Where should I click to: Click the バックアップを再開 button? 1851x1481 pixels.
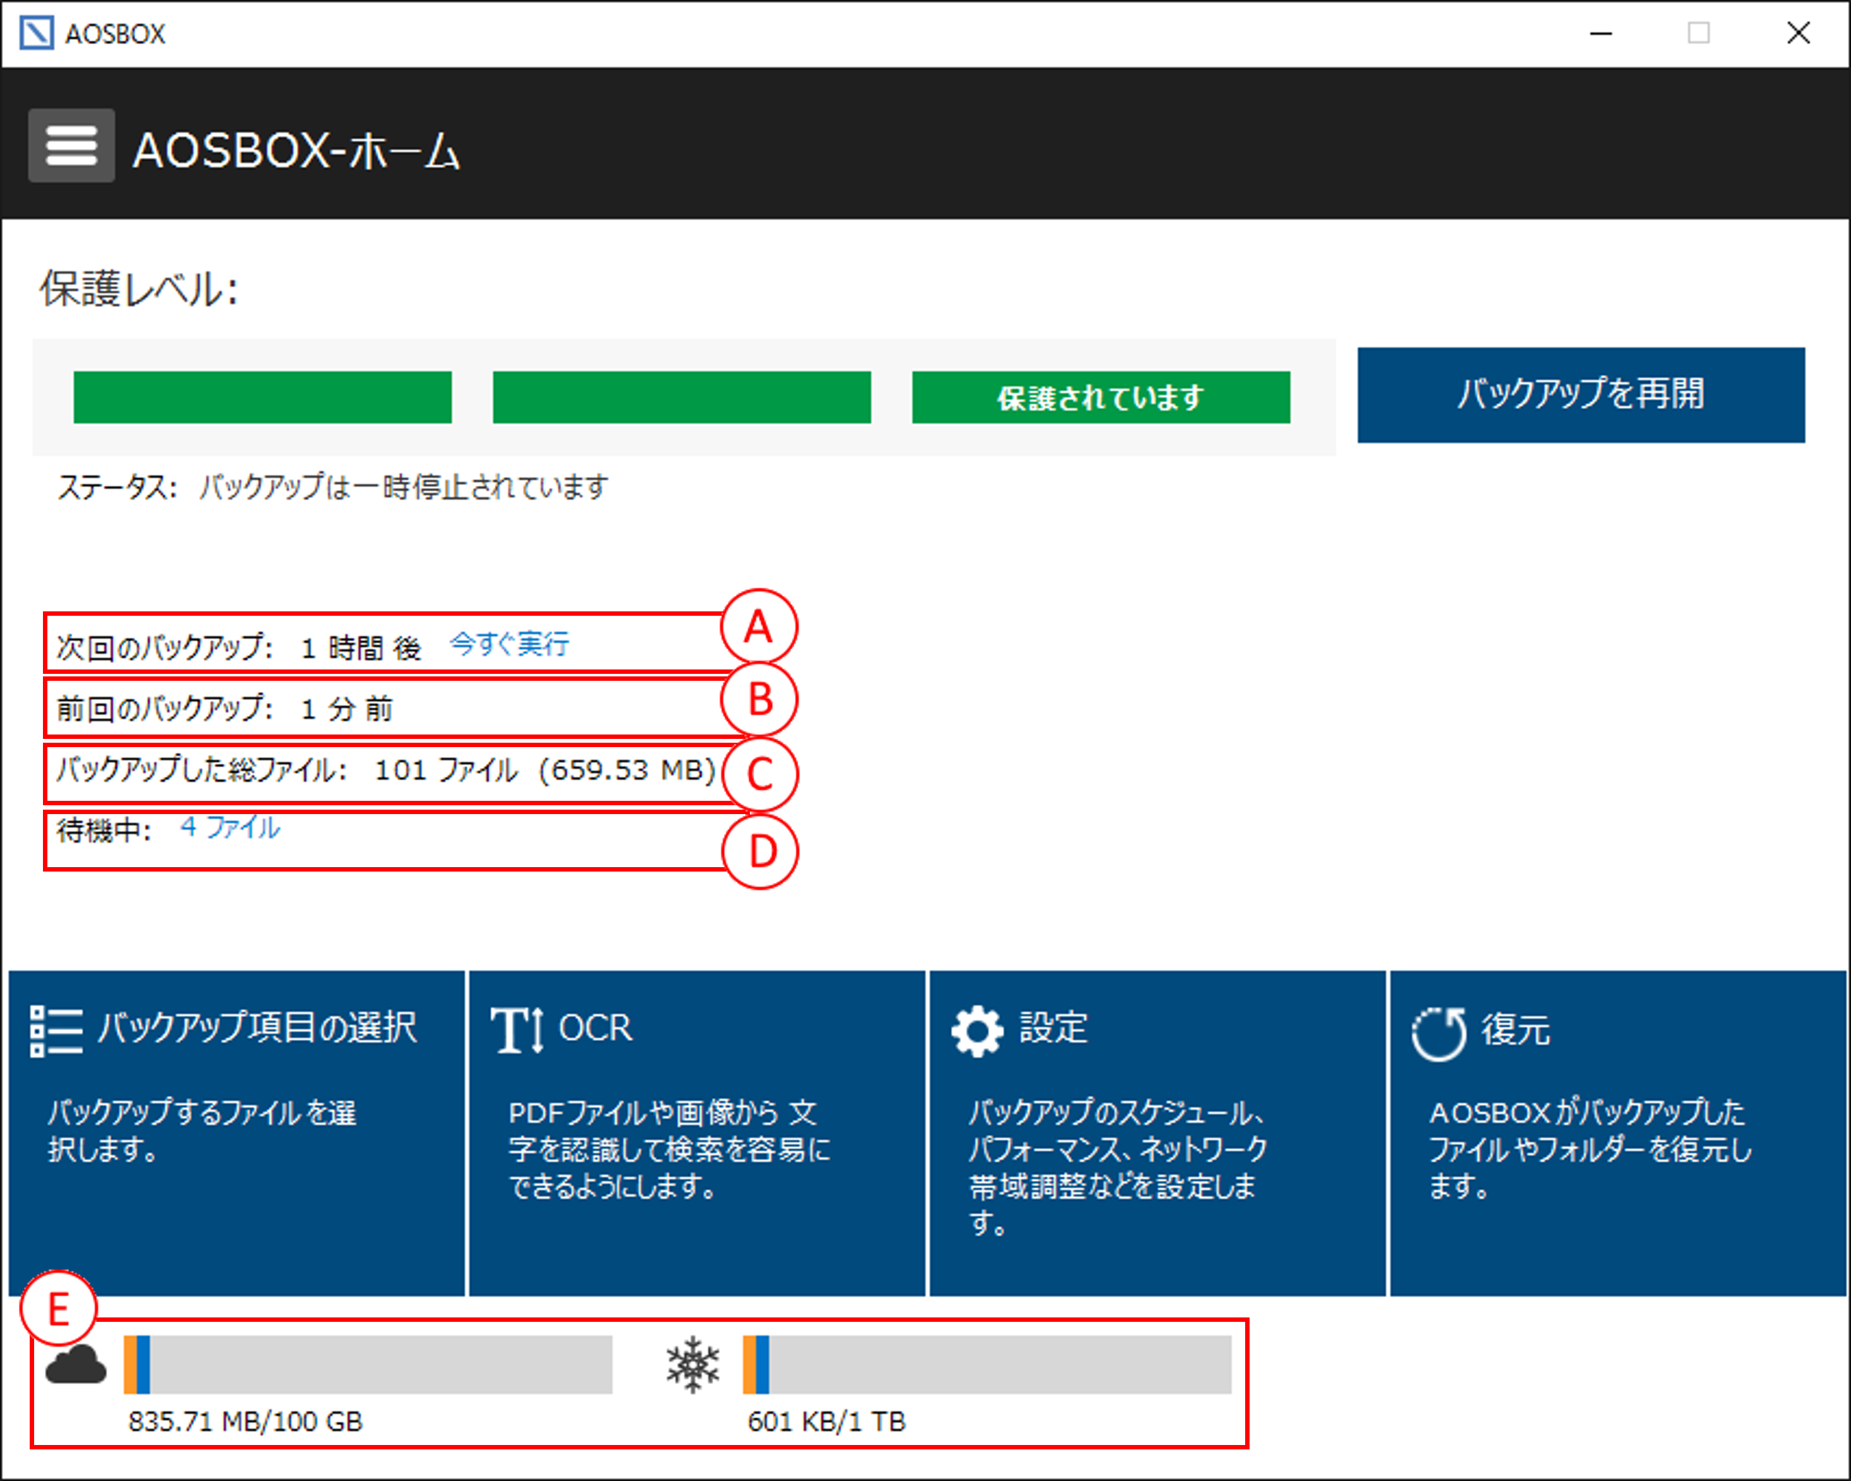(1581, 395)
